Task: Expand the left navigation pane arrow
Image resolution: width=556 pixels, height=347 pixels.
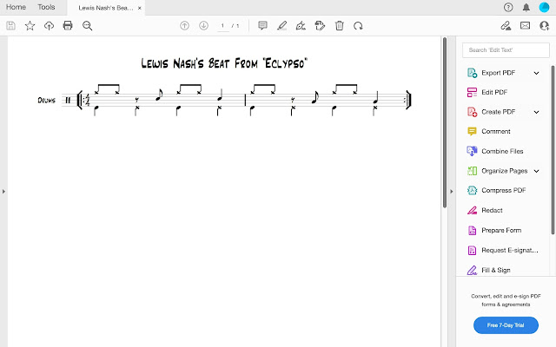Action: [3, 191]
